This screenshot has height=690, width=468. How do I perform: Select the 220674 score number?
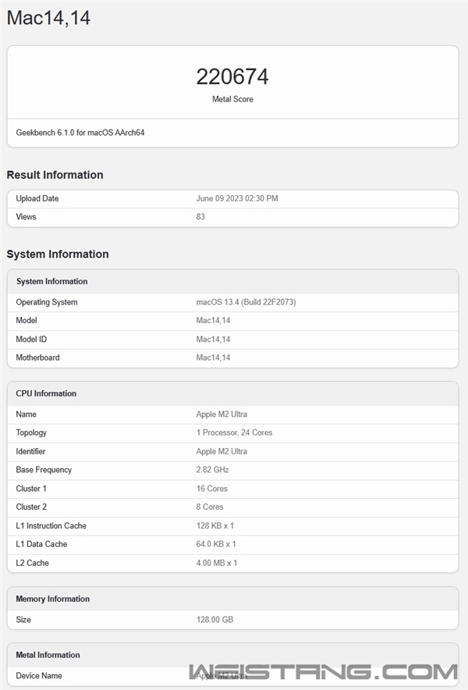pyautogui.click(x=232, y=76)
